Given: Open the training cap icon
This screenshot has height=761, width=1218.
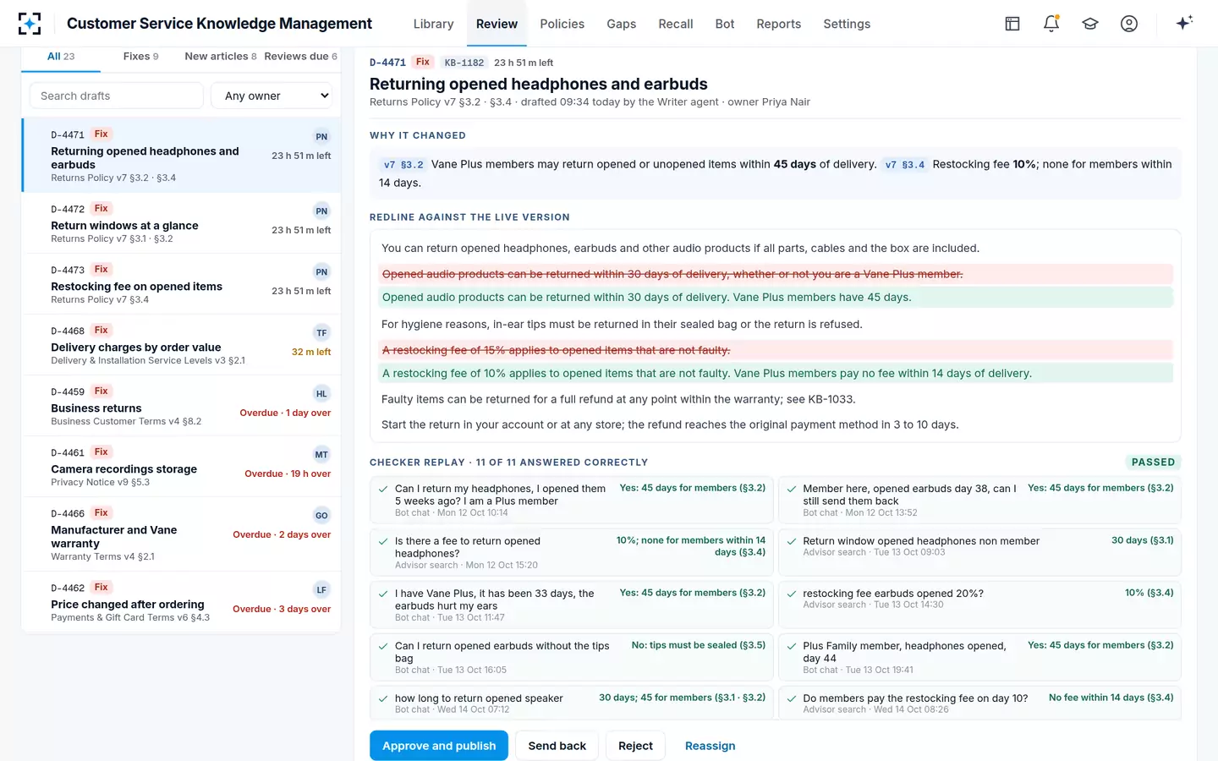Looking at the screenshot, I should pyautogui.click(x=1090, y=24).
